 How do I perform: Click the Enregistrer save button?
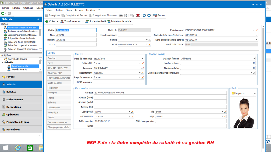53,15
